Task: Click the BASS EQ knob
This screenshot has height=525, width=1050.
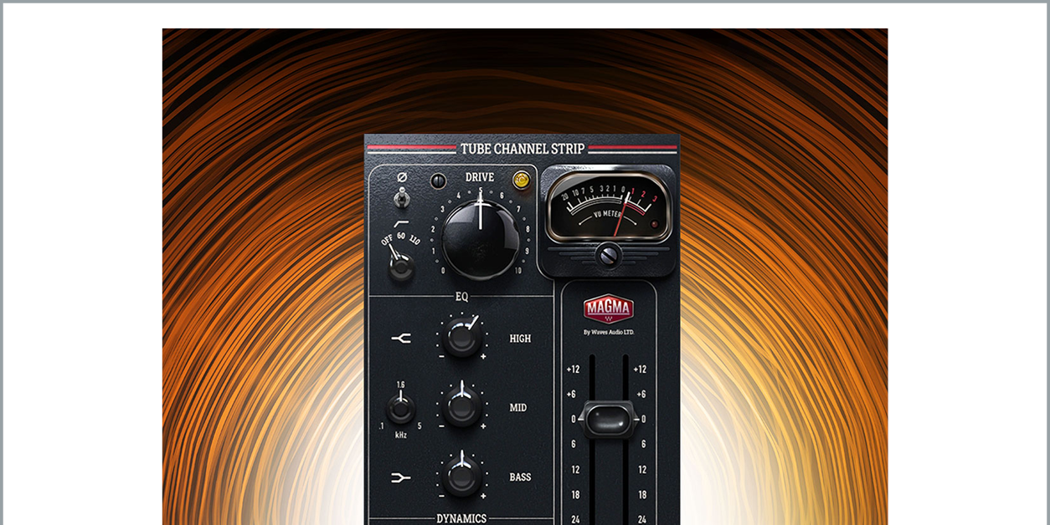Action: [461, 477]
